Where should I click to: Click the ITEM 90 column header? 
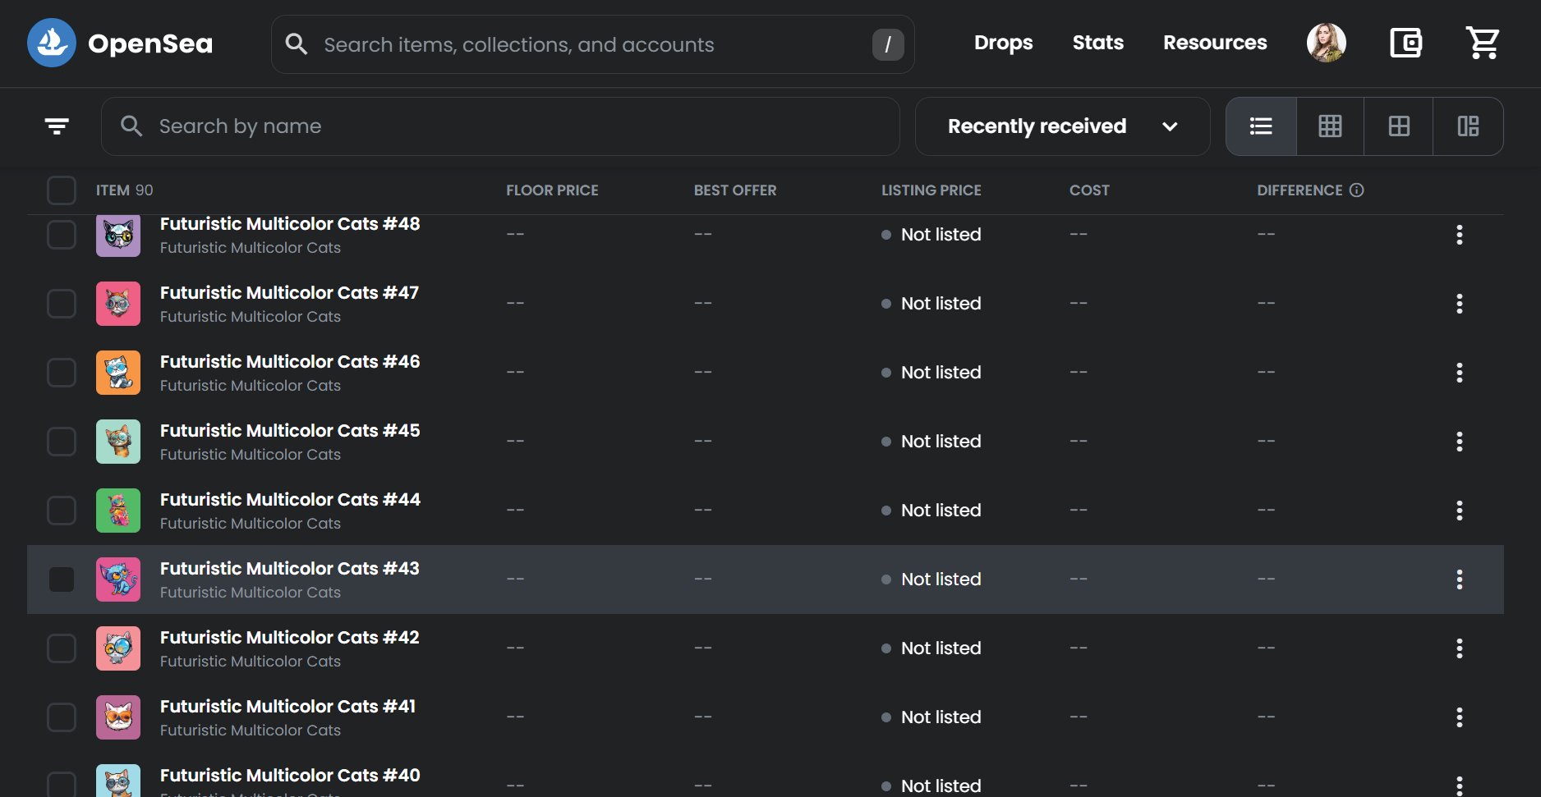point(125,190)
